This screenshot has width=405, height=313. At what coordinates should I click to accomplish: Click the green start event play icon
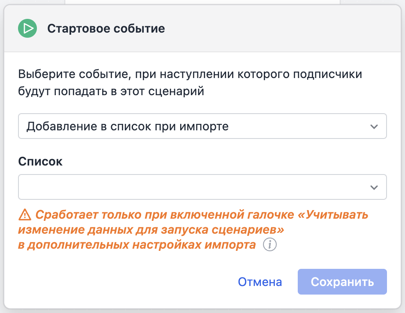point(27,29)
